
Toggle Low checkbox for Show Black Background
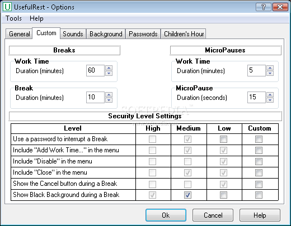[223, 195]
